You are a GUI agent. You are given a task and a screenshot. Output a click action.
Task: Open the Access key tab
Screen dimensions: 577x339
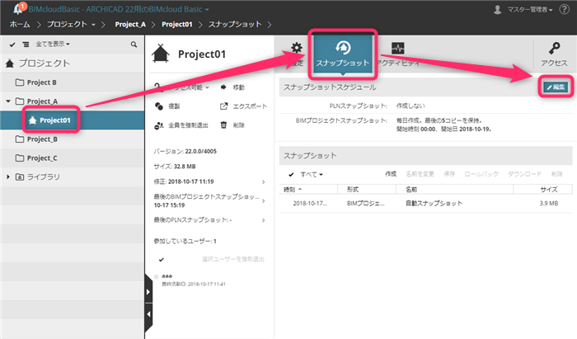click(554, 54)
